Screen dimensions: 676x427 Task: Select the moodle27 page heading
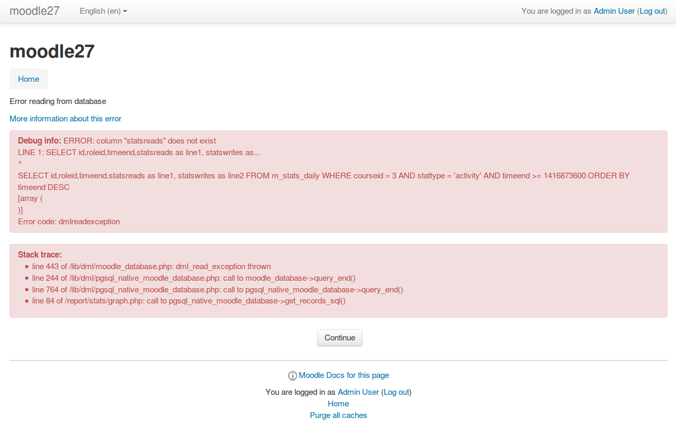52,51
